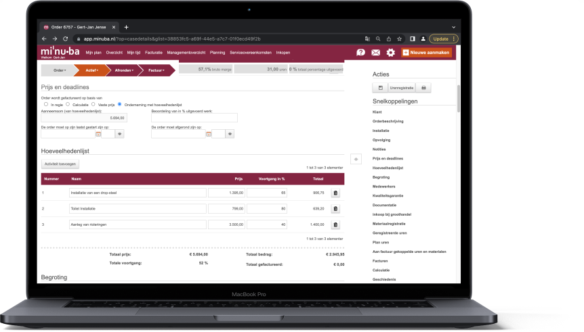
Task: Open calendar picker for order start date
Action: point(98,134)
